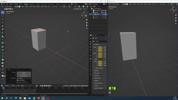Toggle Proportional Editing checkbox in Move panel
Image resolution: width=178 pixels, height=100 pixels.
point(17,82)
